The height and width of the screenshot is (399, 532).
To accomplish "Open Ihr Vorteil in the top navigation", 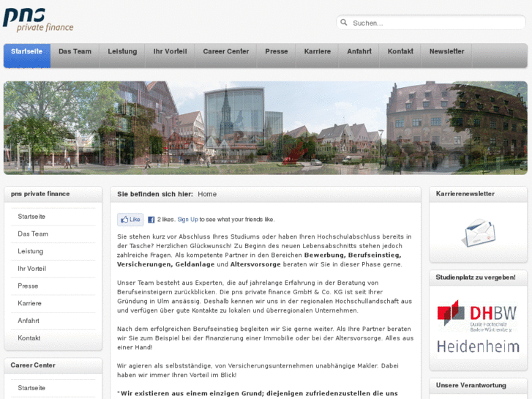I will (x=170, y=56).
